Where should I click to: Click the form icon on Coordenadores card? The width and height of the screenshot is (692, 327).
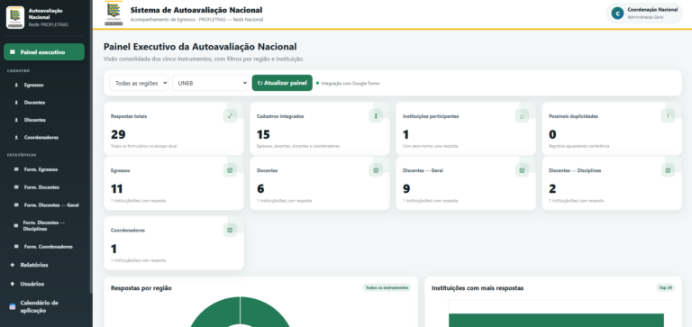tap(230, 230)
